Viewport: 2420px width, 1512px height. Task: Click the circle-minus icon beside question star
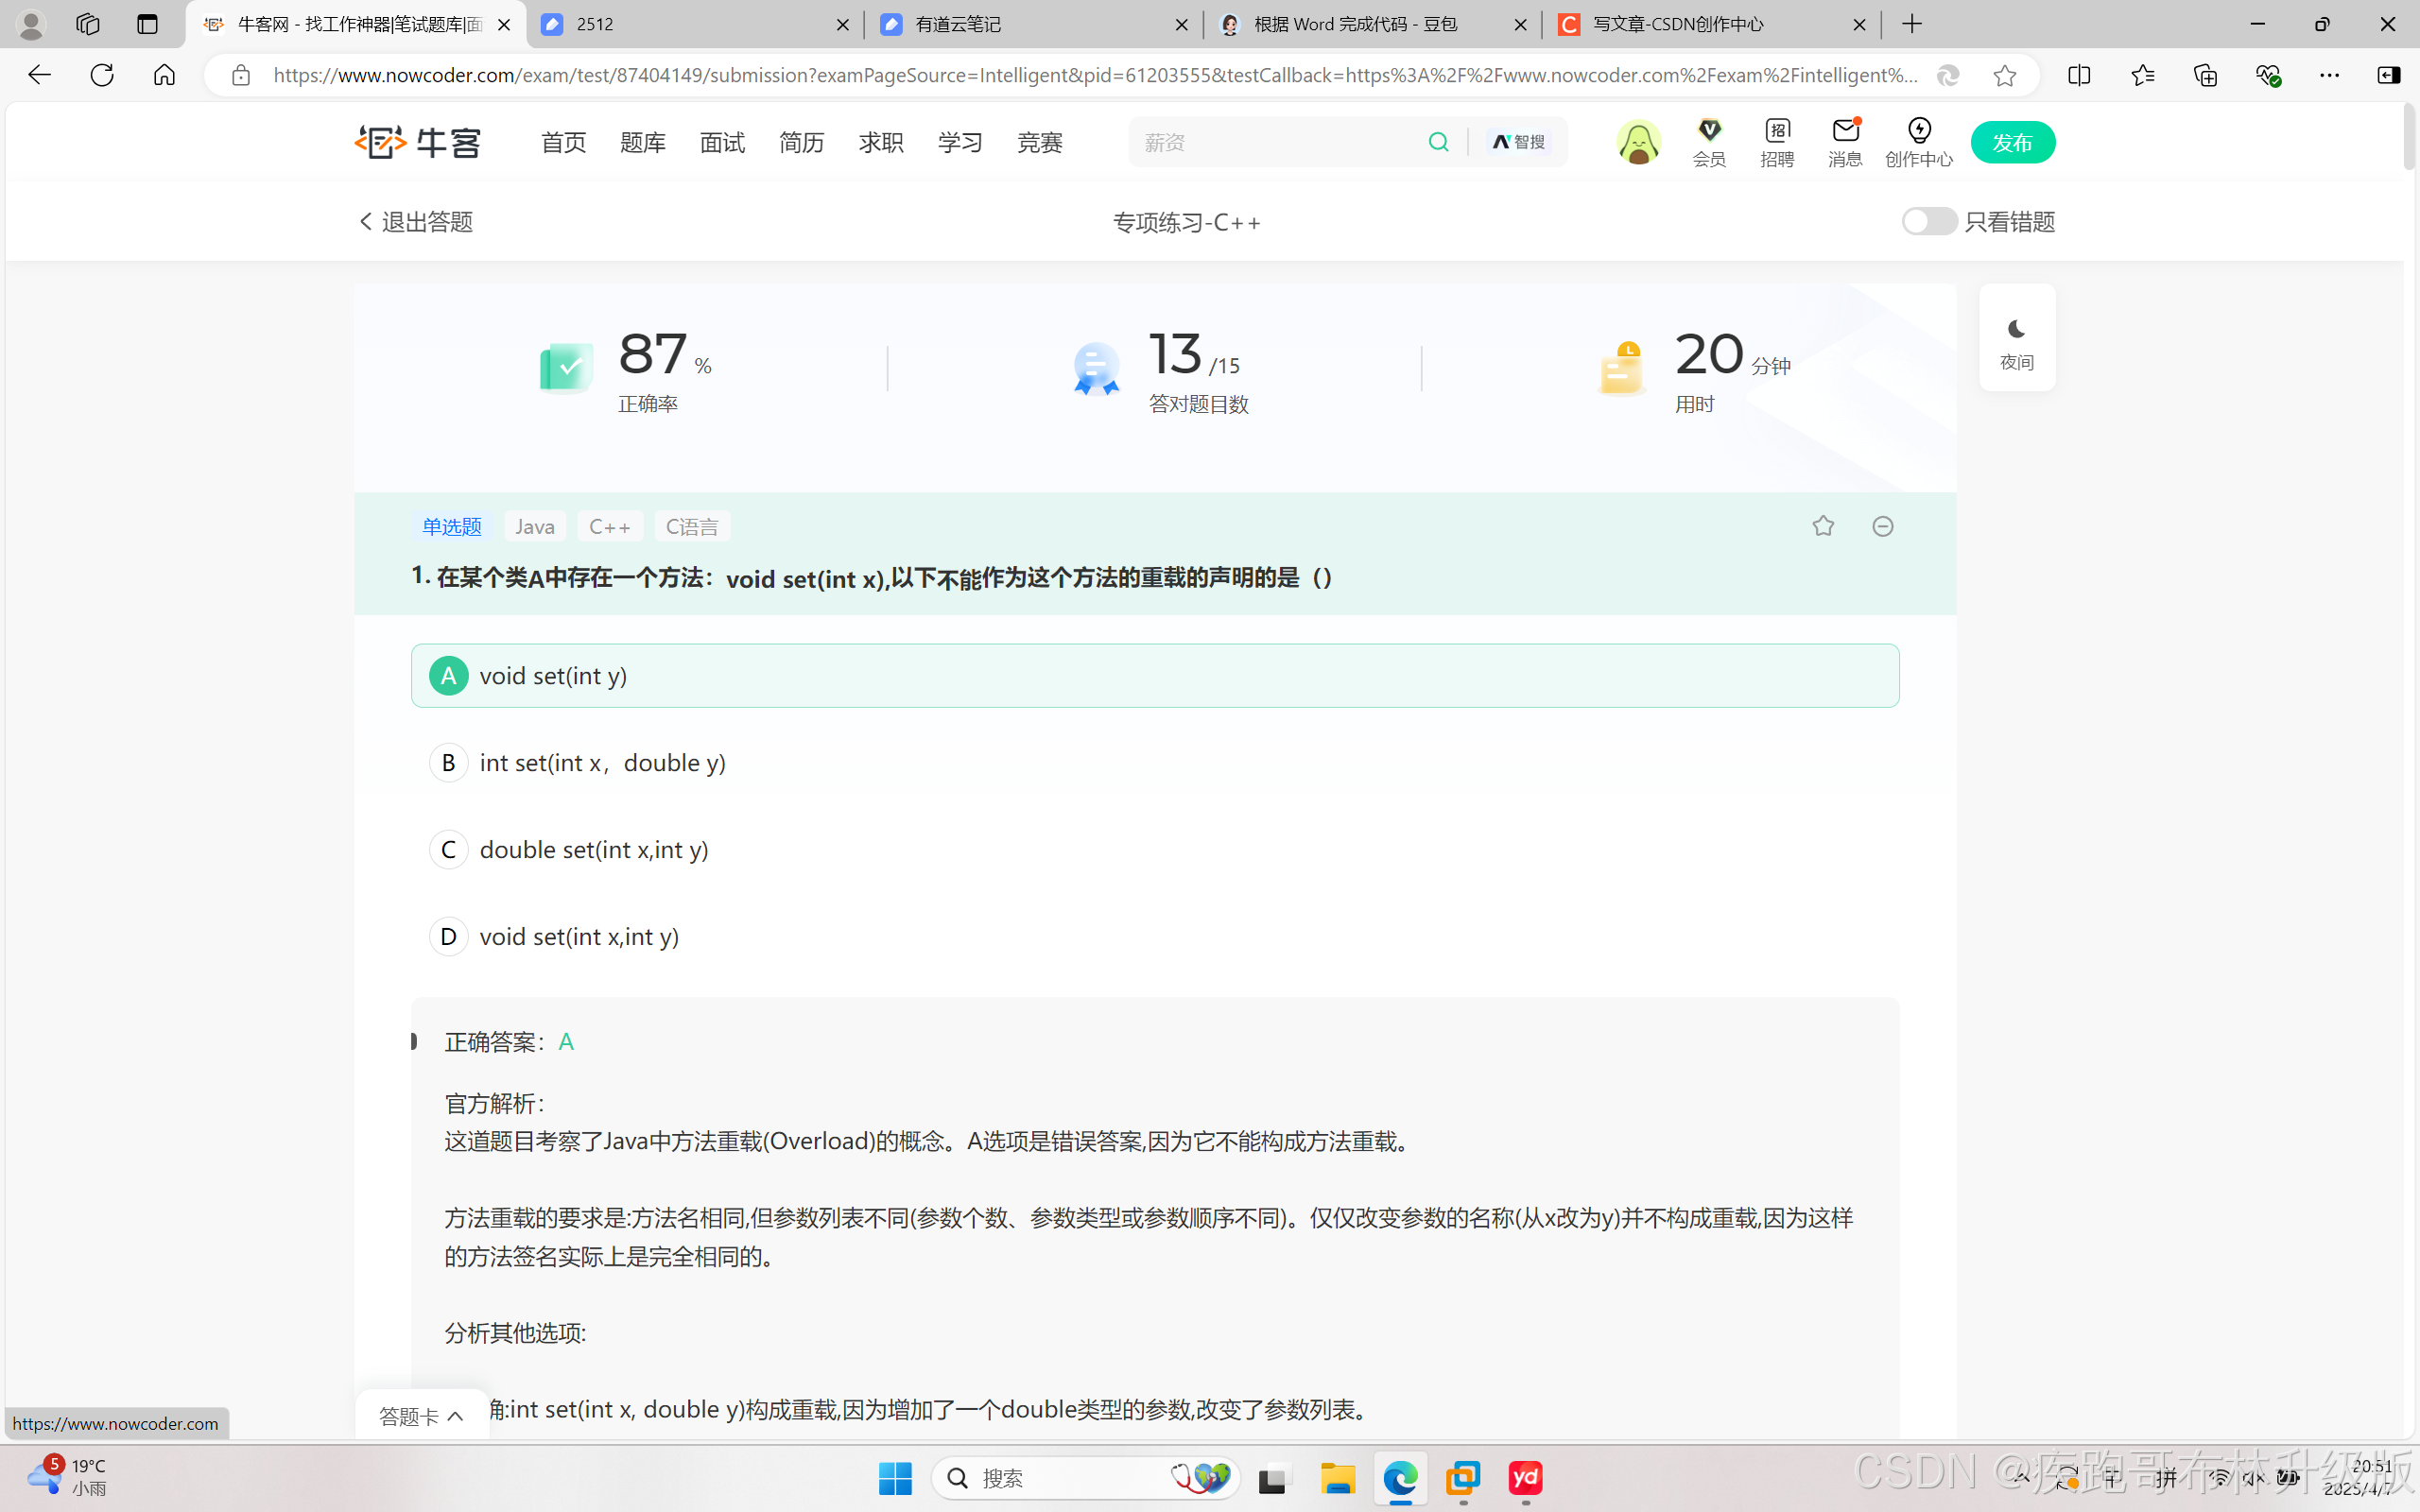pos(1883,526)
